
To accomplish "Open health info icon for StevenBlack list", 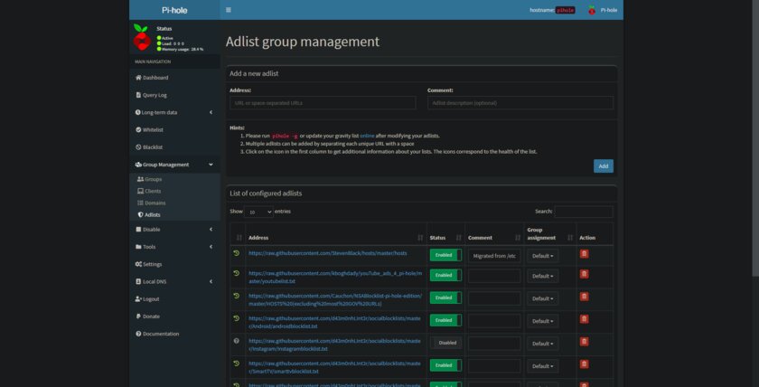I will coord(236,253).
